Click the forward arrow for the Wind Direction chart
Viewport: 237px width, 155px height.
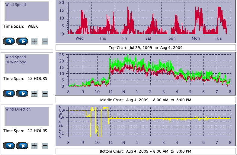pyautogui.click(x=22, y=146)
